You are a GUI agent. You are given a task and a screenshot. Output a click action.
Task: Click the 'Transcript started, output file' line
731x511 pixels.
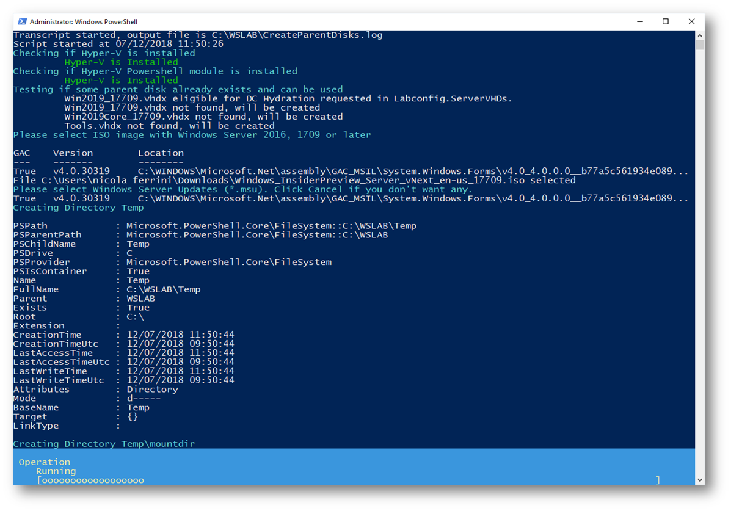point(198,35)
